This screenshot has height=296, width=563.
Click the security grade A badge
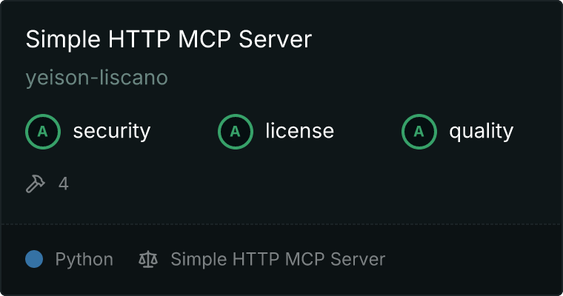[43, 132]
